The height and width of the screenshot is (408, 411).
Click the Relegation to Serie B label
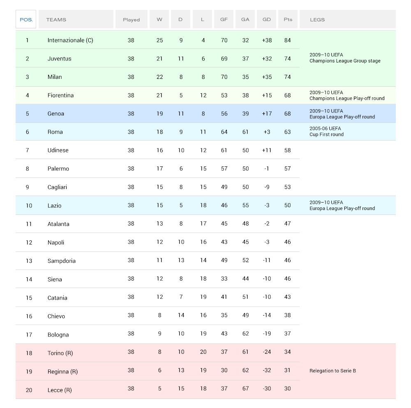[x=332, y=371]
